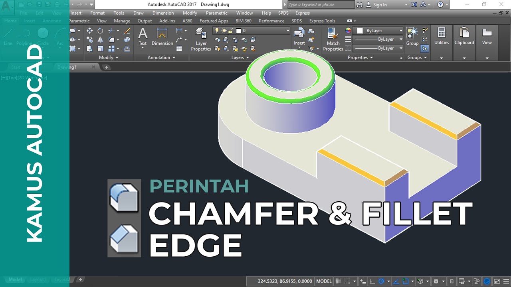The width and height of the screenshot is (511, 287).
Task: Select the Linear dimension tool
Action: pyautogui.click(x=179, y=31)
